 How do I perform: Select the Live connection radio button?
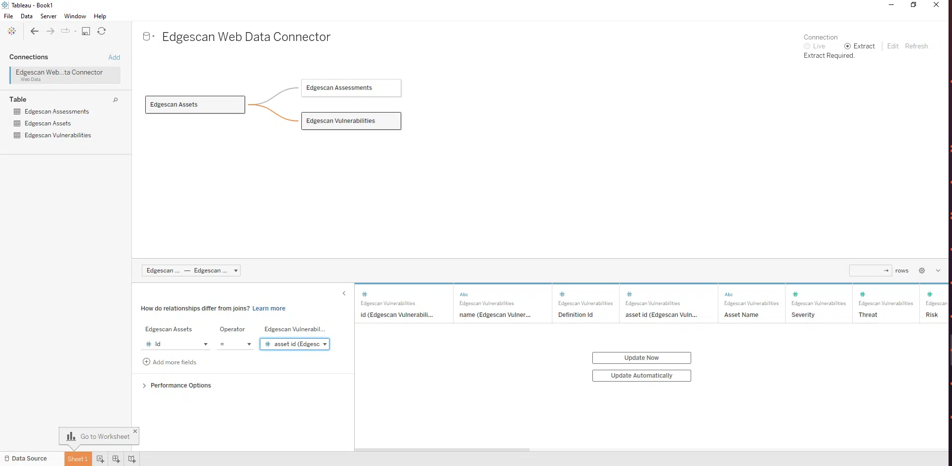(x=807, y=46)
